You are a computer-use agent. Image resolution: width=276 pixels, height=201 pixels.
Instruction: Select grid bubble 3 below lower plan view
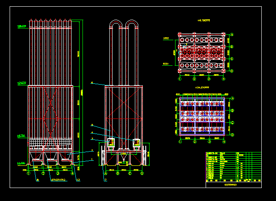click(209, 142)
